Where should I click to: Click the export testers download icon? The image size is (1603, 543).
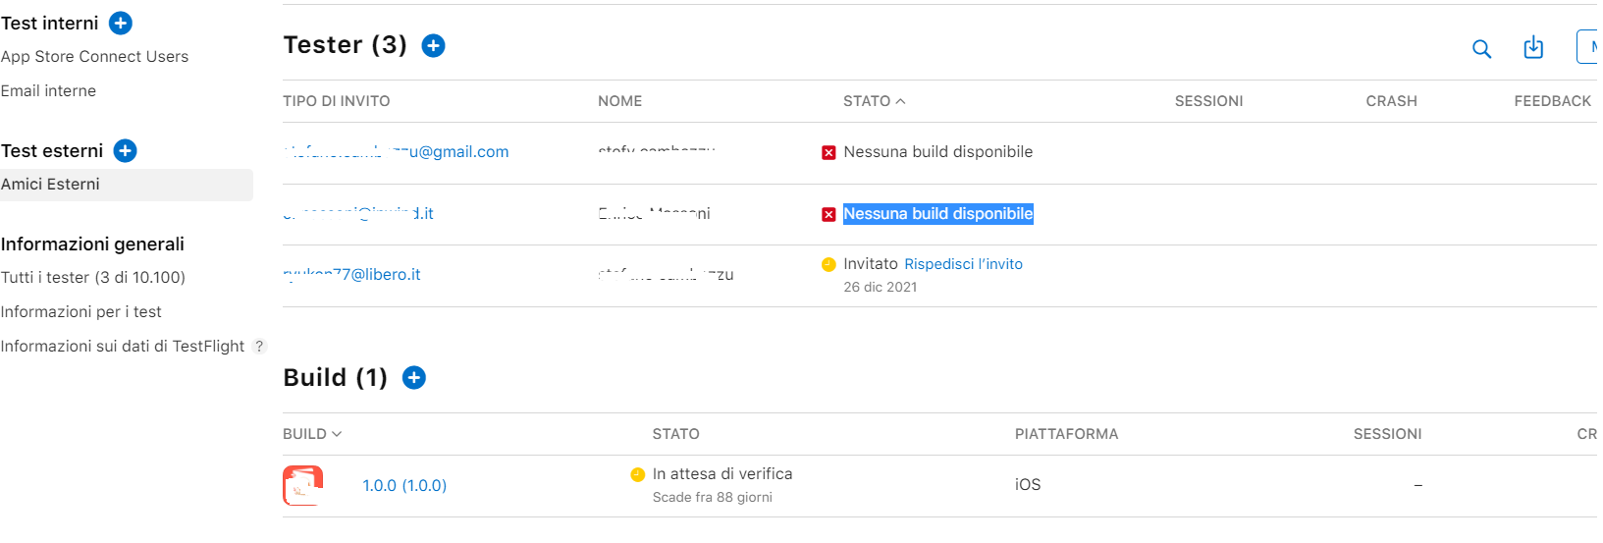click(1533, 47)
